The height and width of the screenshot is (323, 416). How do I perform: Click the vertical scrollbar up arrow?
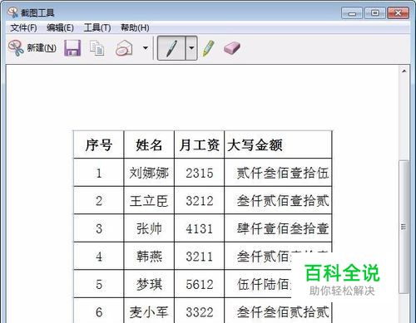tap(404, 71)
